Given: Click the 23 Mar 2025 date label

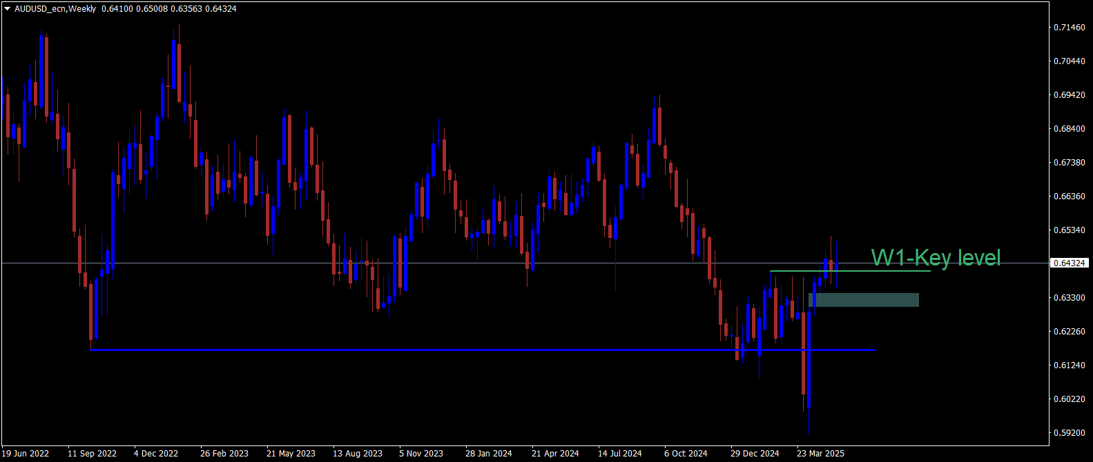Looking at the screenshot, I should point(820,454).
